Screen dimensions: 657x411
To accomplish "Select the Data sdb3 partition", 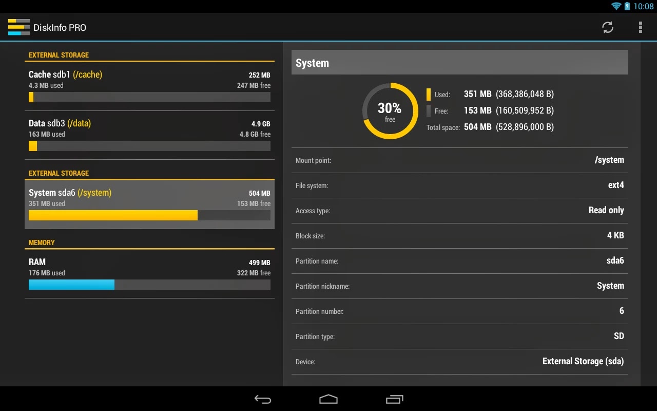I will [x=149, y=135].
